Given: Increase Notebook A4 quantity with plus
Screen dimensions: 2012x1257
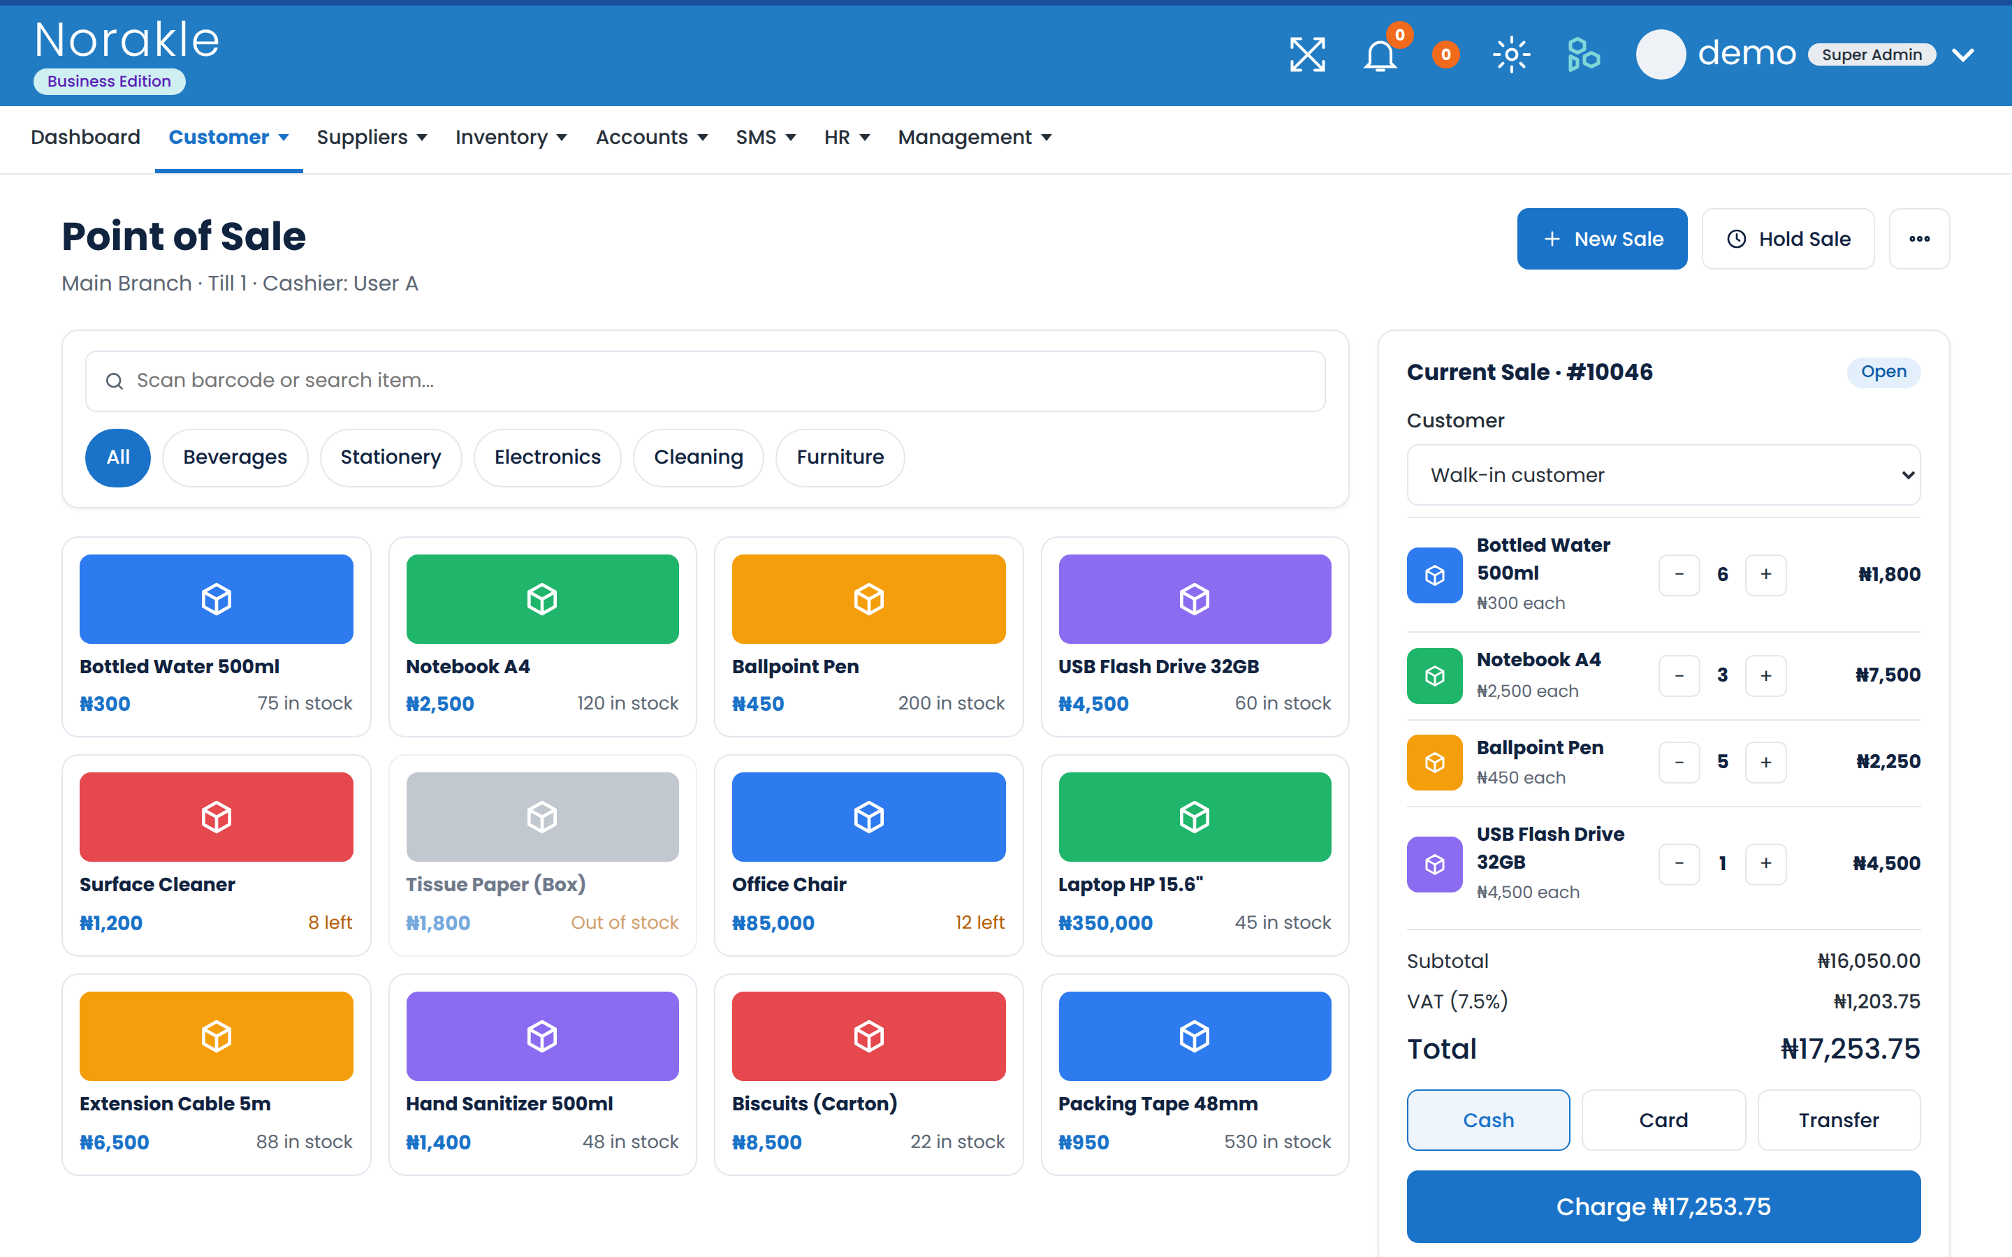Looking at the screenshot, I should coord(1765,675).
